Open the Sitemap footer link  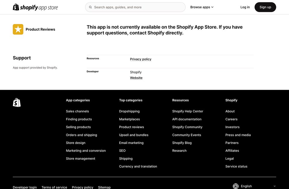pos(104,187)
